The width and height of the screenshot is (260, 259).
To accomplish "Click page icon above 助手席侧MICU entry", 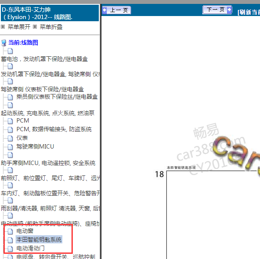I will pos(10,155).
